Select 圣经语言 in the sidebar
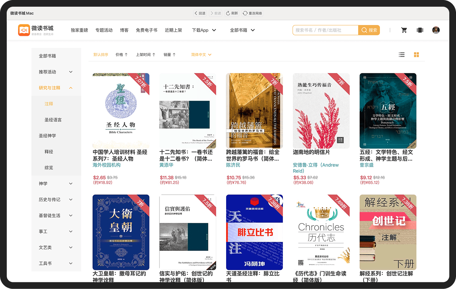Screen dimensions: 456x289 click(x=53, y=120)
